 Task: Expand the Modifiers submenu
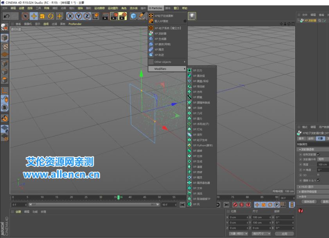[168, 69]
